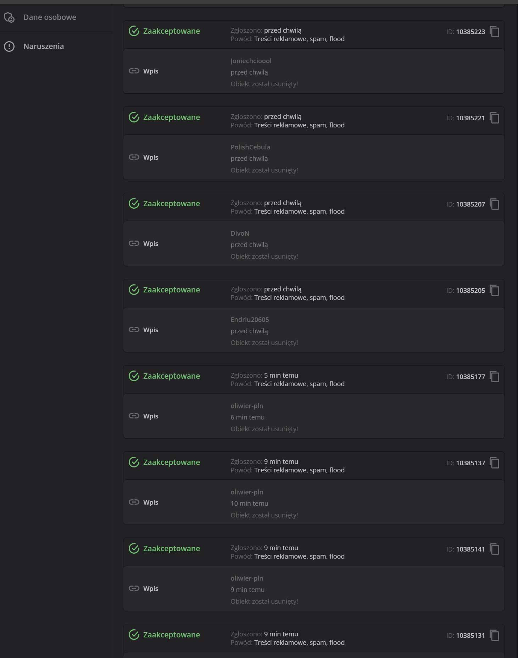Open Wpis link for DivoN report

click(151, 243)
